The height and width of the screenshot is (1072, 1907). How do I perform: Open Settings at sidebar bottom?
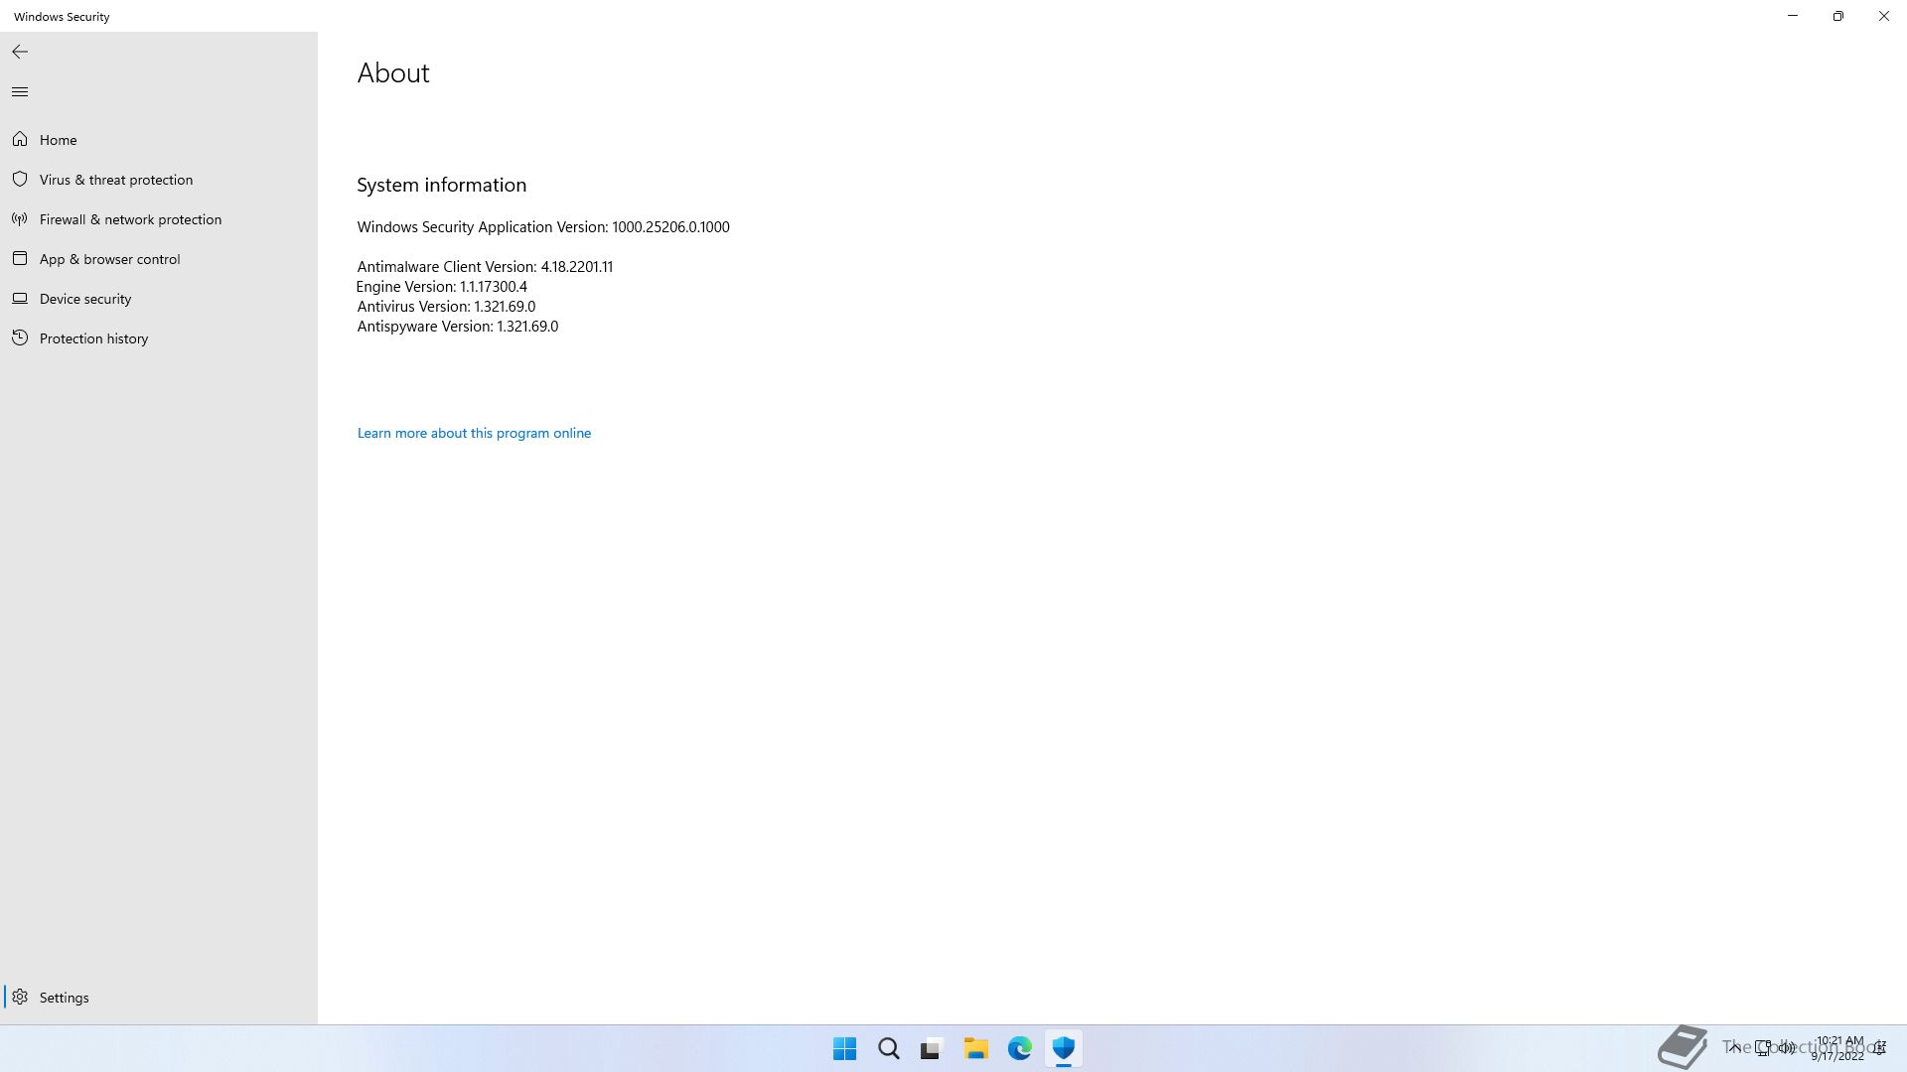pyautogui.click(x=64, y=998)
